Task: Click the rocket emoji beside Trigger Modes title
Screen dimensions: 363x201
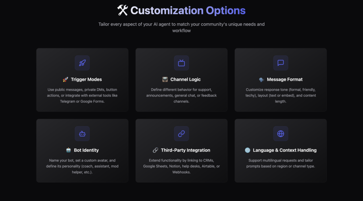Action: 65,80
